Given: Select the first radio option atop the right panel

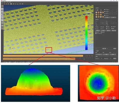Looking at the screenshot, I should 105,10.
